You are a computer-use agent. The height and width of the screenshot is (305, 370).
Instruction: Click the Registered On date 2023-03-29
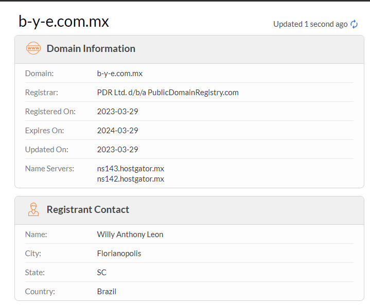click(x=118, y=112)
